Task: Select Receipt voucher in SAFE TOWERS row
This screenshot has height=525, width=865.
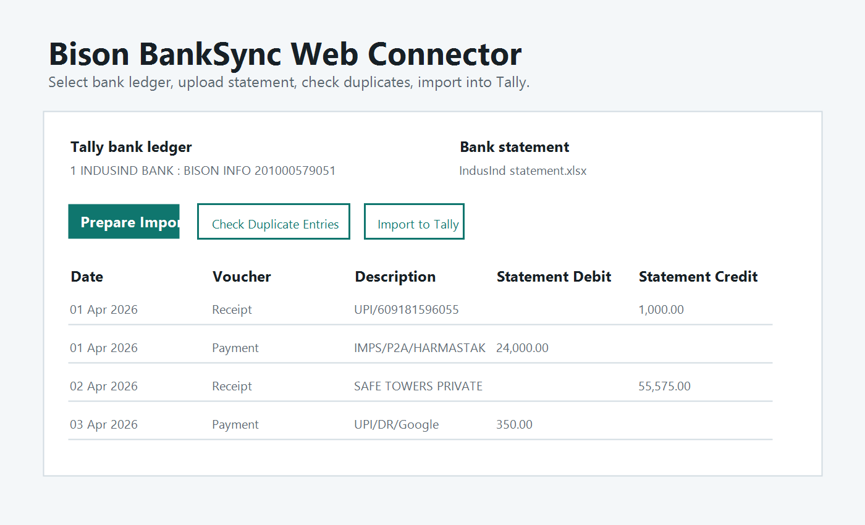Action: pos(232,386)
